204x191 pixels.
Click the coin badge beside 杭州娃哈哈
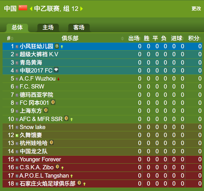coord(51,142)
